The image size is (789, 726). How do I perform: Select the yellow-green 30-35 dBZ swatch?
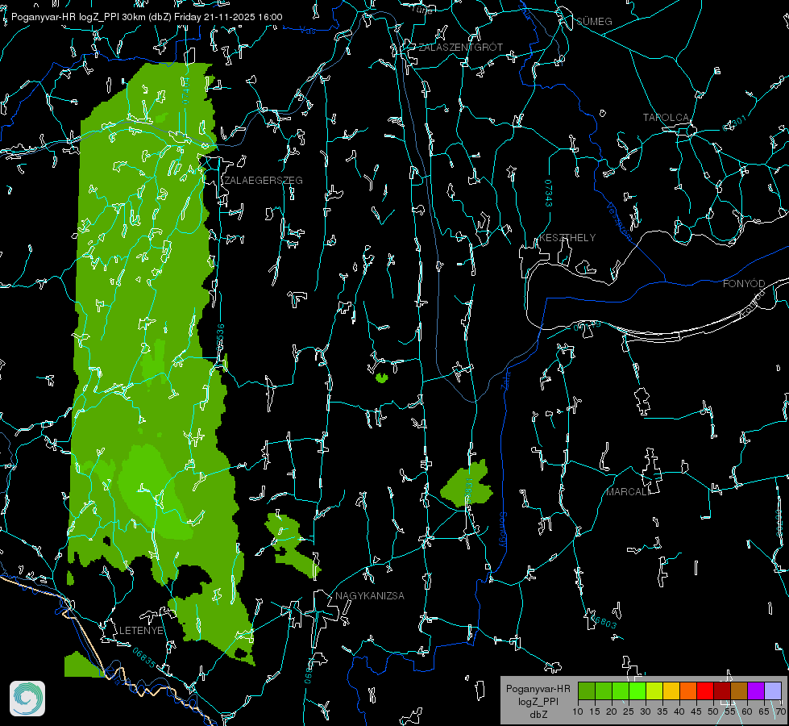point(654,691)
